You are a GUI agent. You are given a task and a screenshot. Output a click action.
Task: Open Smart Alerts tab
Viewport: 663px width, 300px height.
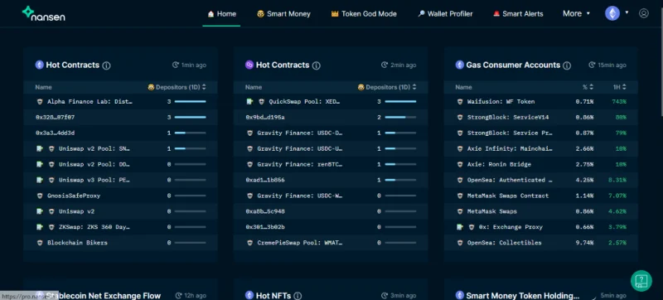pyautogui.click(x=518, y=14)
